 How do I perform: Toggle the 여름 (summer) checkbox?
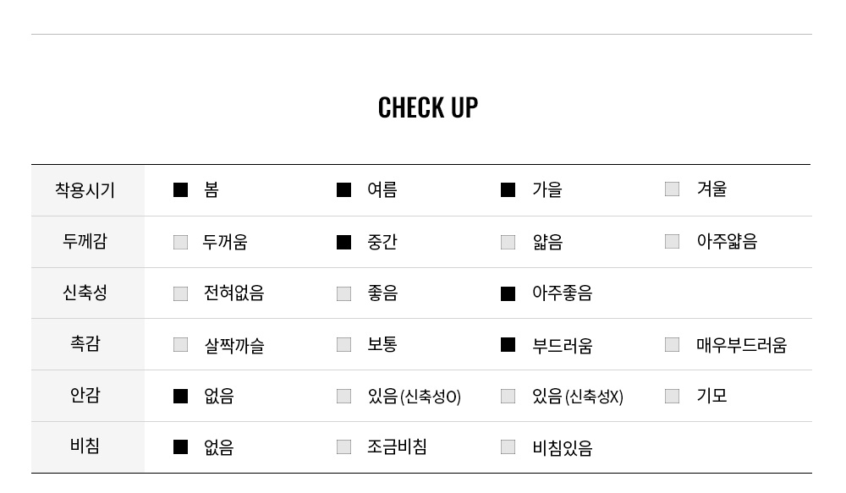[343, 190]
